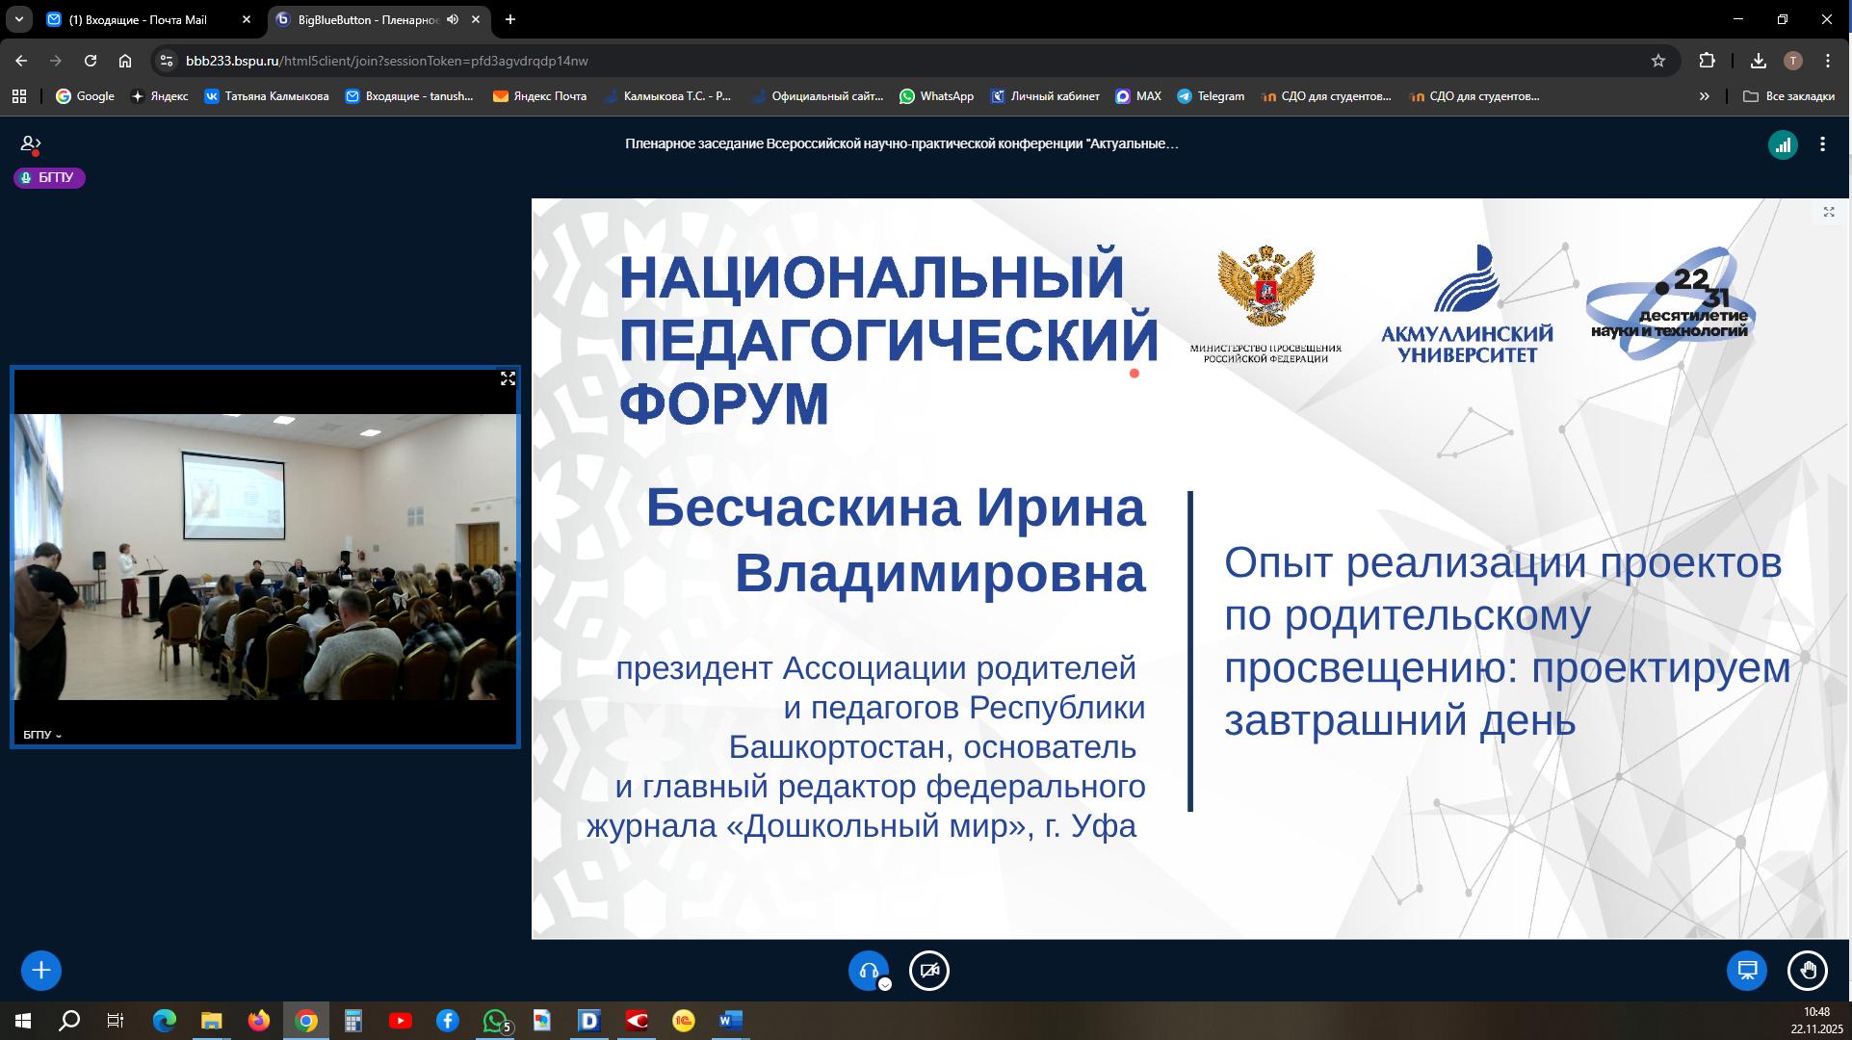Enable webcam sharing with camera button
1852x1040 pixels.
click(929, 971)
